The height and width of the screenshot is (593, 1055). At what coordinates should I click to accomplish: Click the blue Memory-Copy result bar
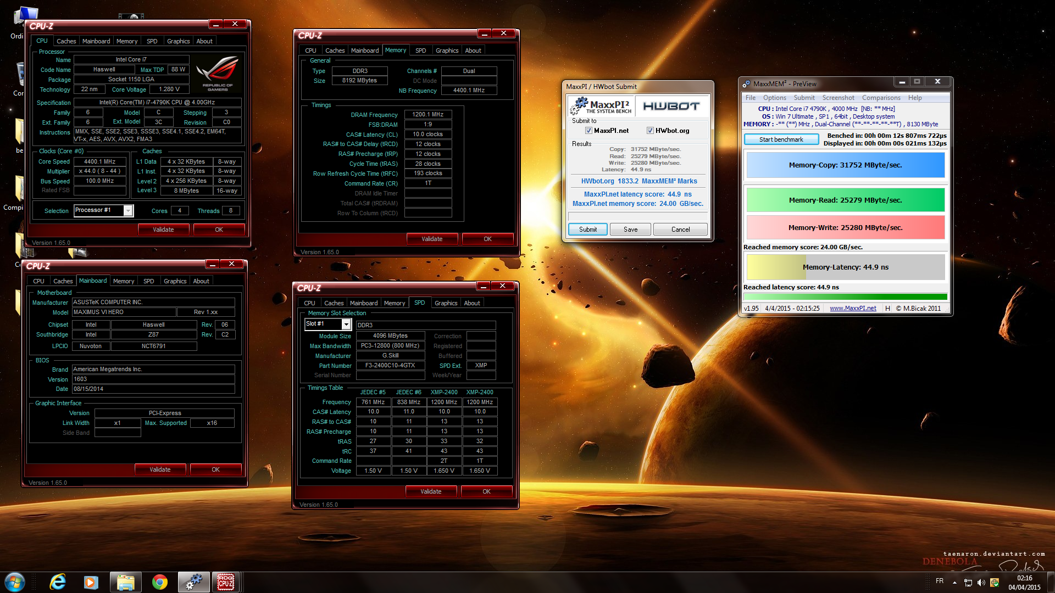point(845,165)
